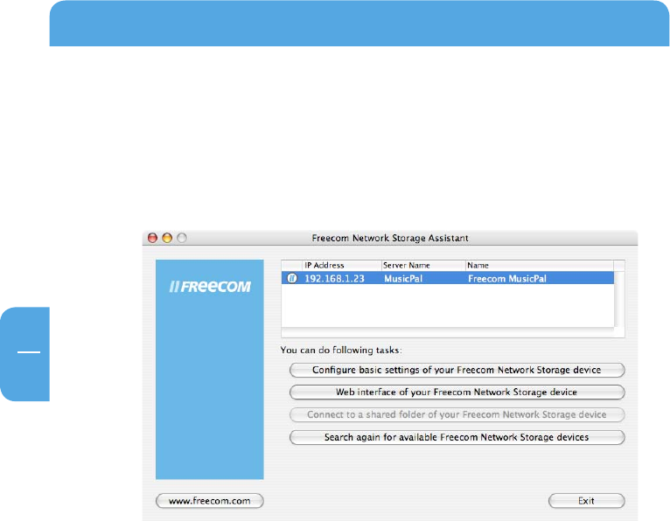Click the device list vertical scrollbar
This screenshot has height=521, width=670.
tap(619, 299)
